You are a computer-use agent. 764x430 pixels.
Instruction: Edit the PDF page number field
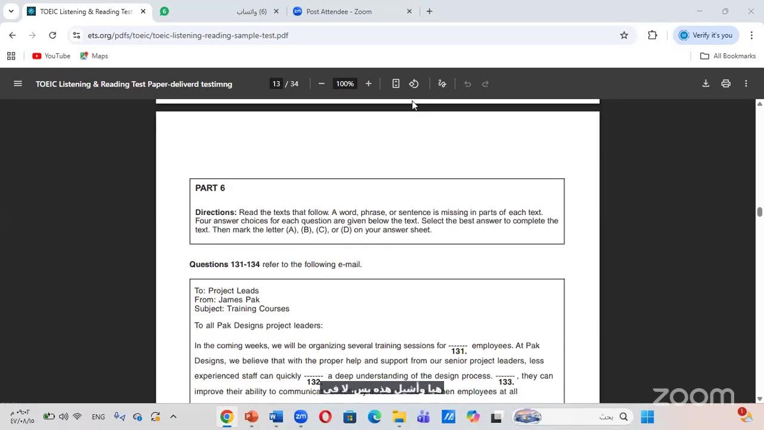276,84
